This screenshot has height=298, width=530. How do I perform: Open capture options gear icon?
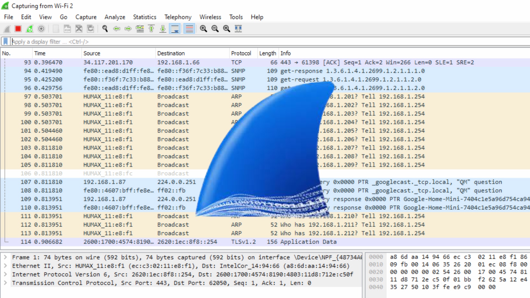[41, 29]
